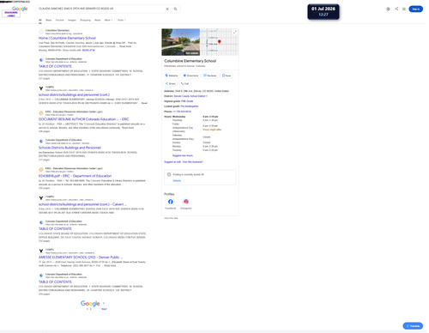Switch to the All results tab
Screen dimensions: 429x333
40,20
